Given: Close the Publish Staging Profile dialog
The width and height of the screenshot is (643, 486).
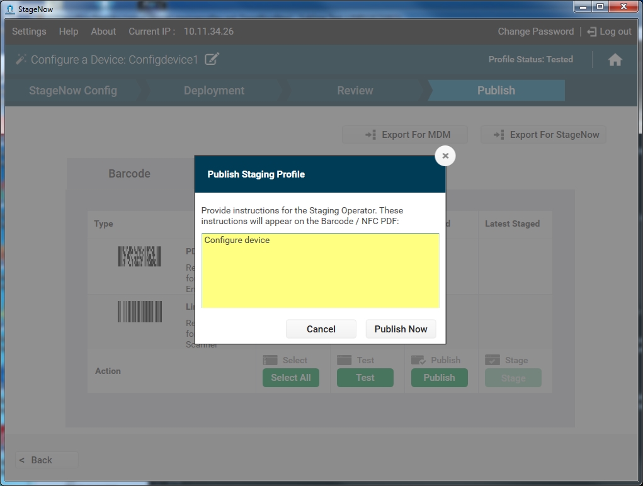Looking at the screenshot, I should [x=445, y=155].
